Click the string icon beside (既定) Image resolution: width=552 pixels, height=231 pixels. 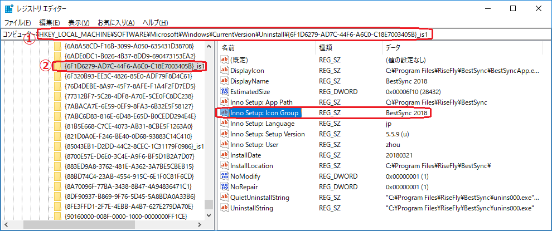pos(225,60)
